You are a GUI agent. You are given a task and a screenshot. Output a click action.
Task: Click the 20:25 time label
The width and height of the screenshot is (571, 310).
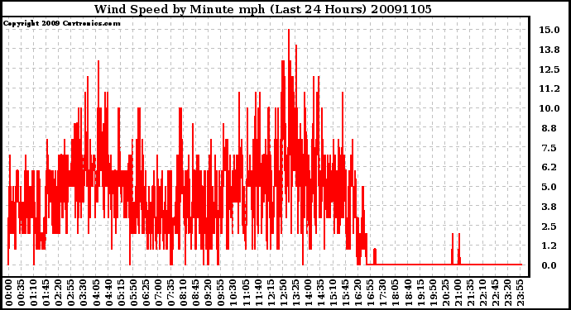[x=445, y=293]
